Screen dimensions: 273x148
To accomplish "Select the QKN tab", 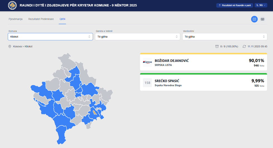I will coord(62,19).
